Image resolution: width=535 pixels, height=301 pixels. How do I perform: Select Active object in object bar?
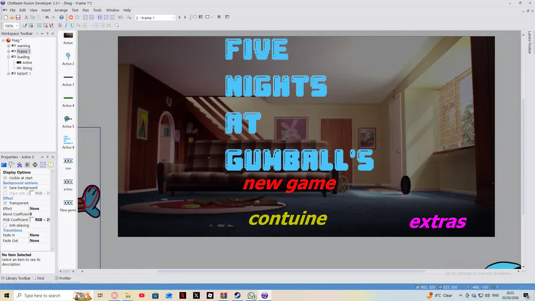click(68, 38)
